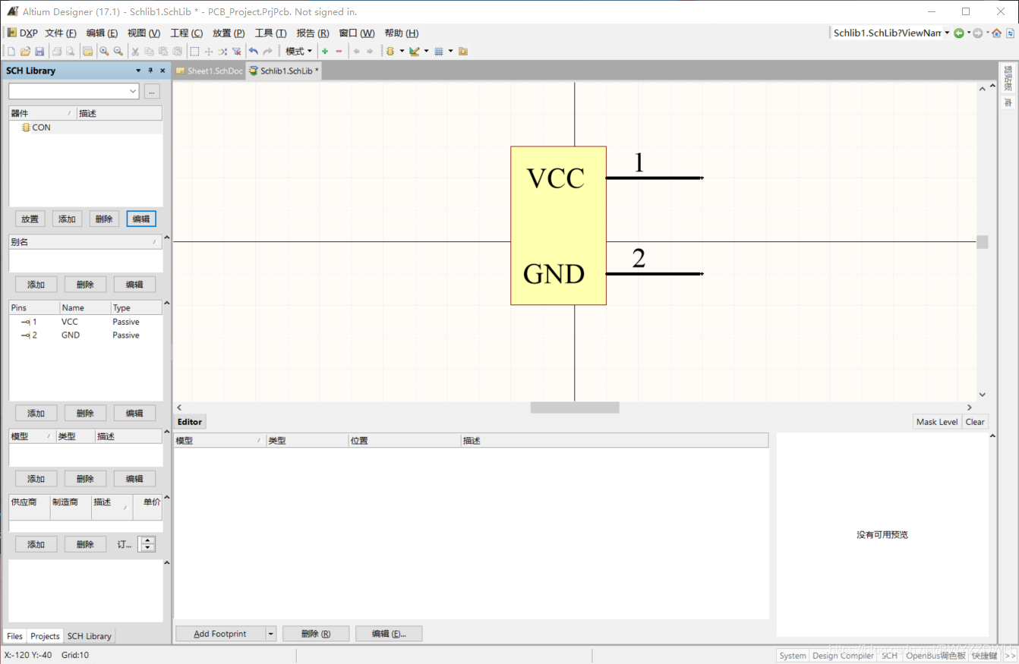
Task: Click the Clear filter funnel icon
Action: pyautogui.click(x=236, y=52)
